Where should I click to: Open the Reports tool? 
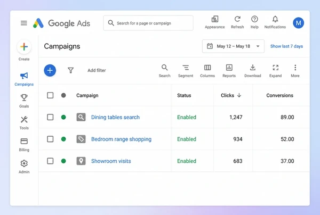(x=229, y=71)
